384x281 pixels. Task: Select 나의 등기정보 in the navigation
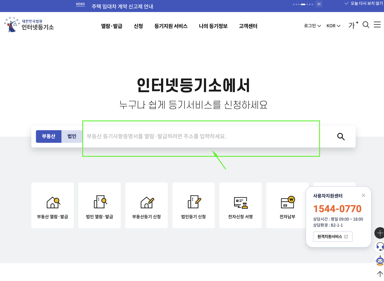coord(213,26)
